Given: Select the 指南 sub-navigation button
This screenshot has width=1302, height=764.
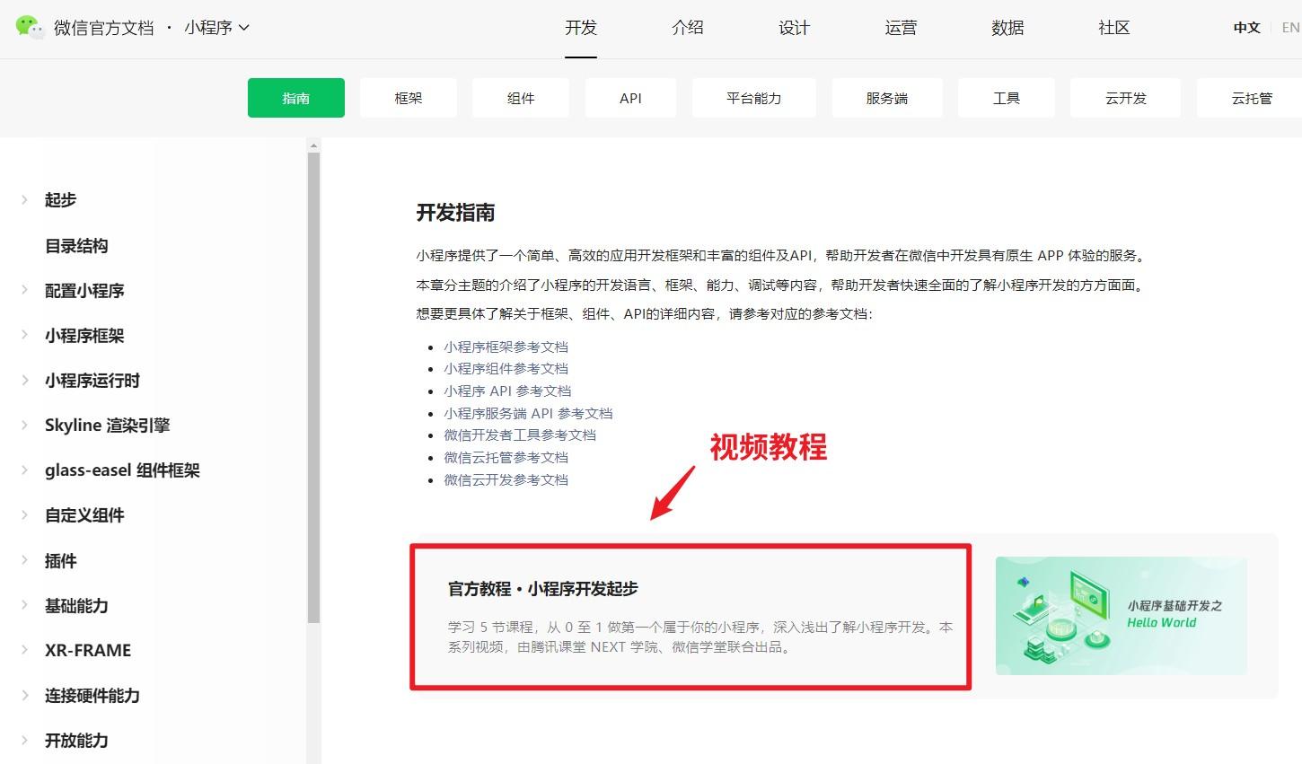Looking at the screenshot, I should point(296,98).
